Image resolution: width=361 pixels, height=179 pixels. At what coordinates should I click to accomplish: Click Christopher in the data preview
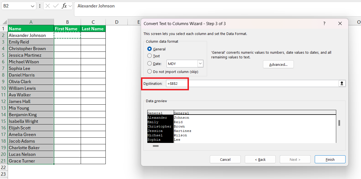pos(159,126)
